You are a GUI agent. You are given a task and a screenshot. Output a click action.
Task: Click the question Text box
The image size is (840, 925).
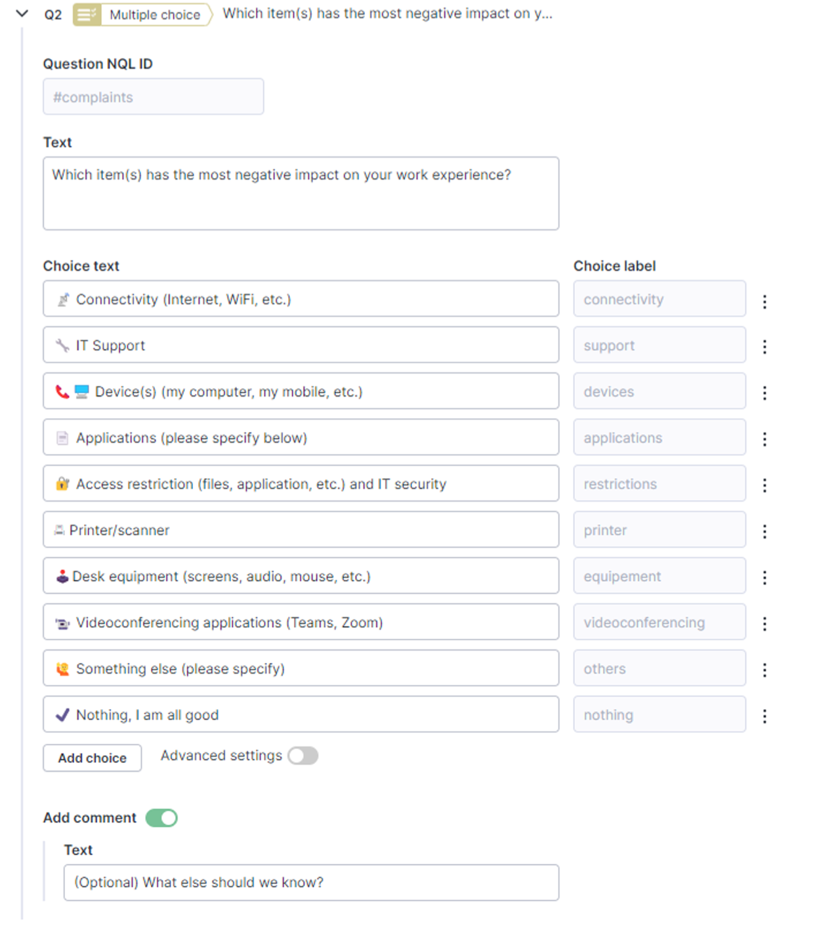click(x=301, y=193)
